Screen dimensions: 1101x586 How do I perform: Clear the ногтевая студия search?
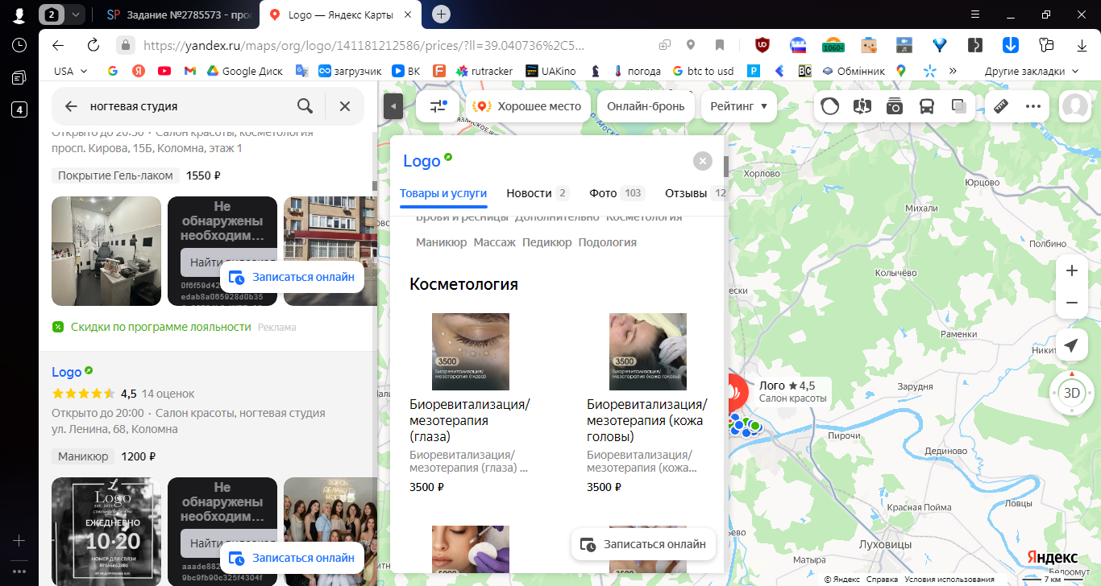(x=345, y=106)
